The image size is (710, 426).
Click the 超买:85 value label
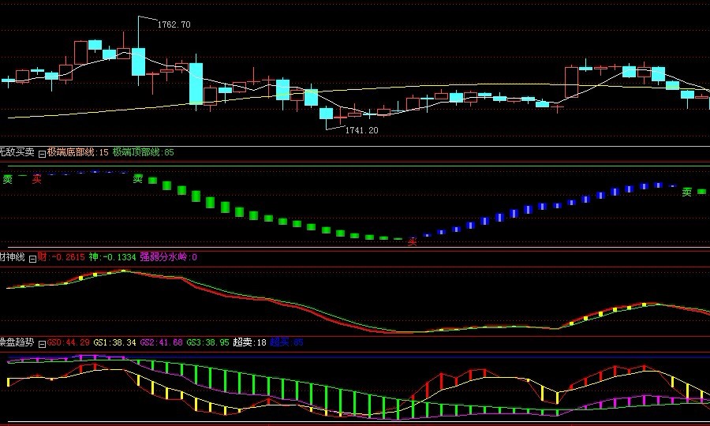click(286, 342)
